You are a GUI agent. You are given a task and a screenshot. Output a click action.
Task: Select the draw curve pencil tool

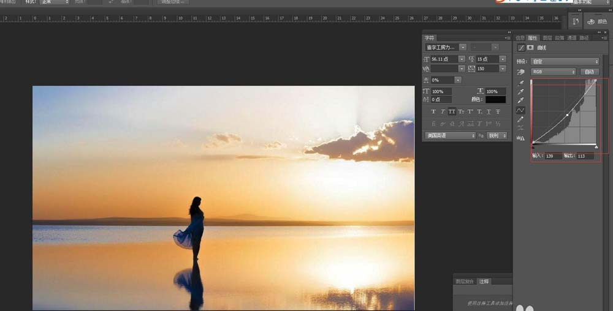click(x=520, y=119)
